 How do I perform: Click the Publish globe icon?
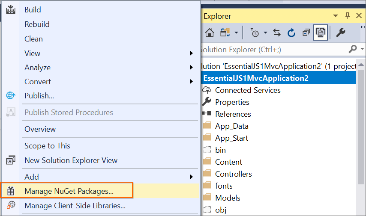pos(11,95)
